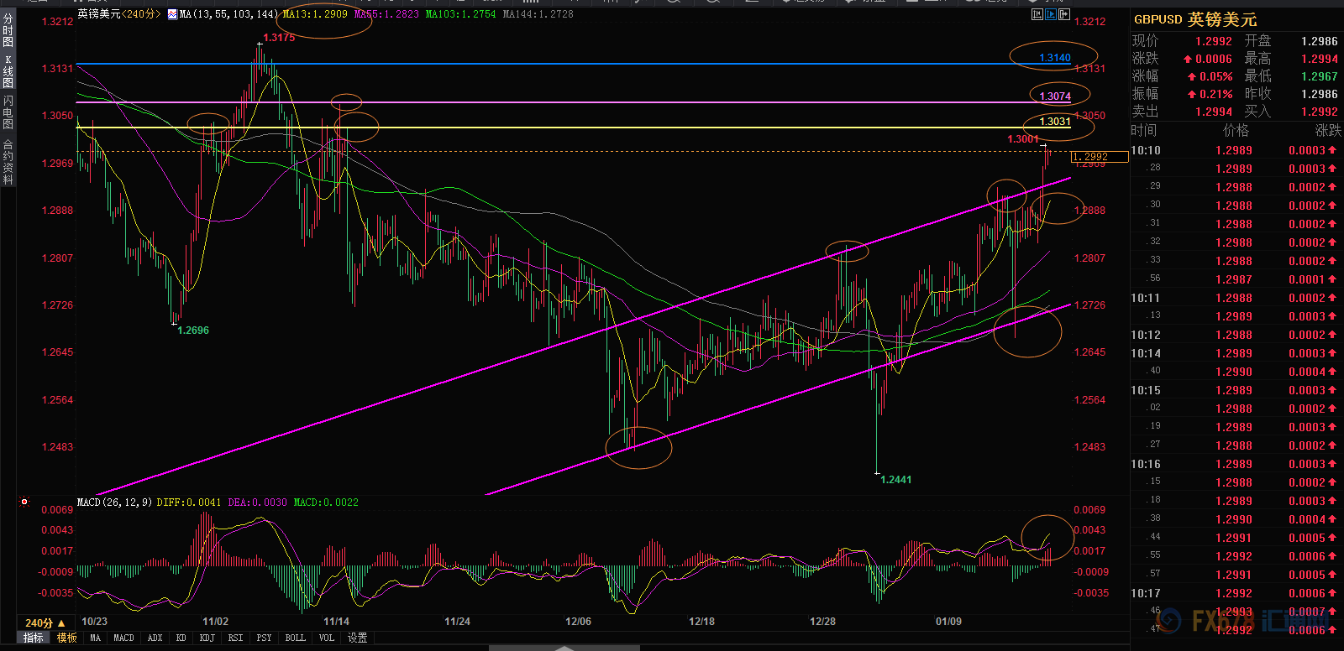This screenshot has height=651, width=1344.
Task: Click the 01/09 date on time axis
Action: pyautogui.click(x=948, y=622)
